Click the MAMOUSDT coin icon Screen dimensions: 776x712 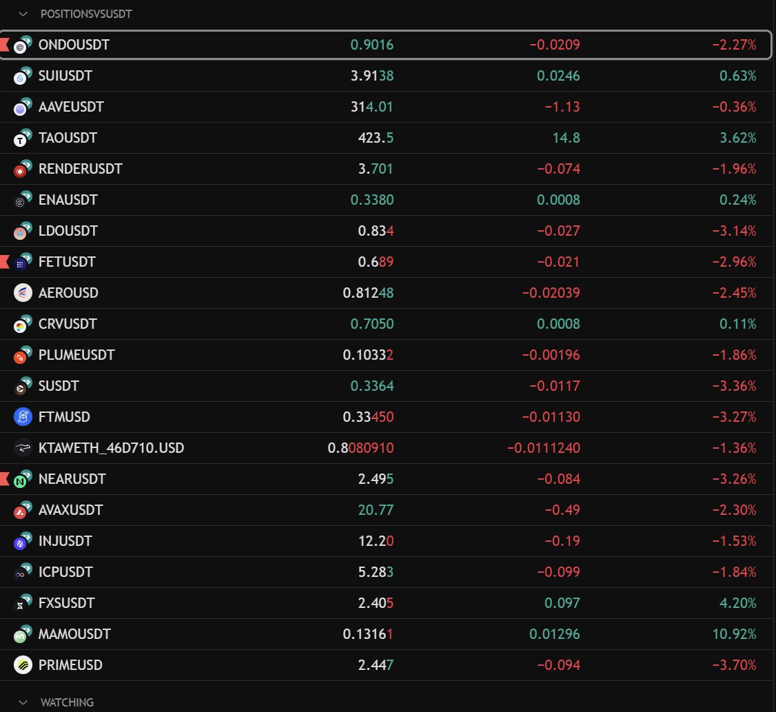point(23,634)
